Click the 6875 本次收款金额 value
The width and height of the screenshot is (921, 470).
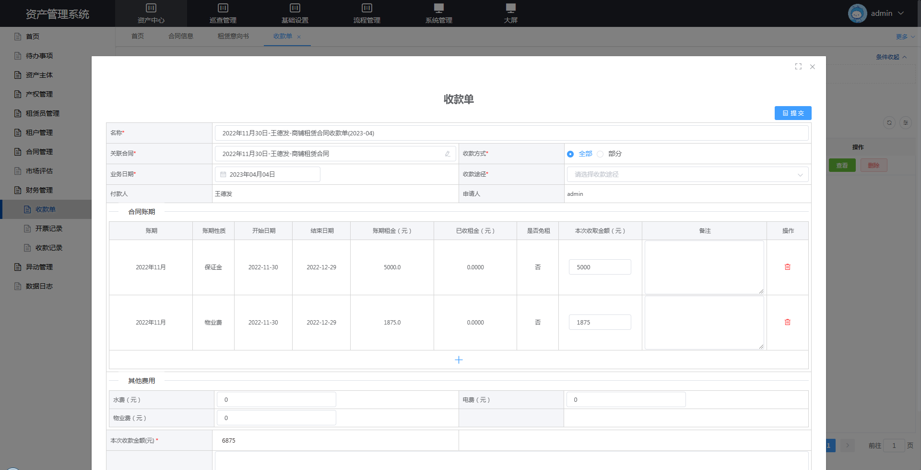[x=229, y=440]
